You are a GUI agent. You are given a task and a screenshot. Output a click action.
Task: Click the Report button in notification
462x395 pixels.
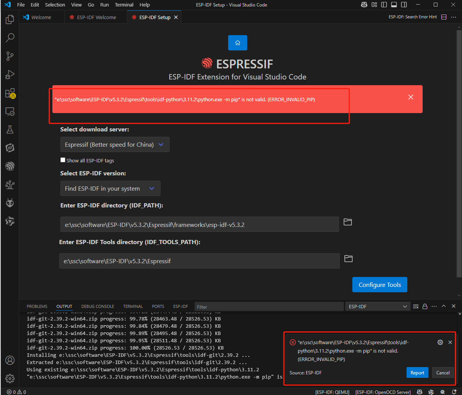(417, 372)
